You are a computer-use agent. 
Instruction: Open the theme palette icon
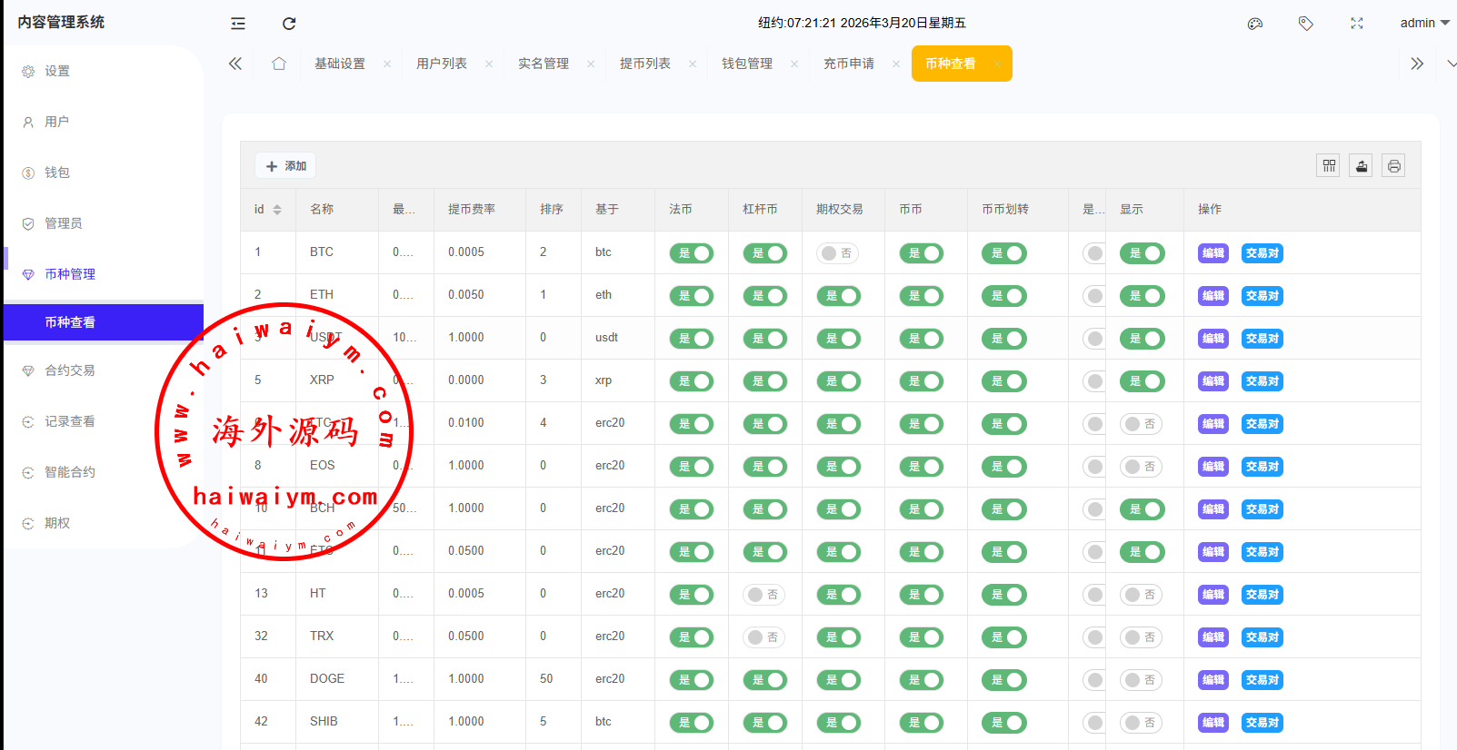[1255, 24]
